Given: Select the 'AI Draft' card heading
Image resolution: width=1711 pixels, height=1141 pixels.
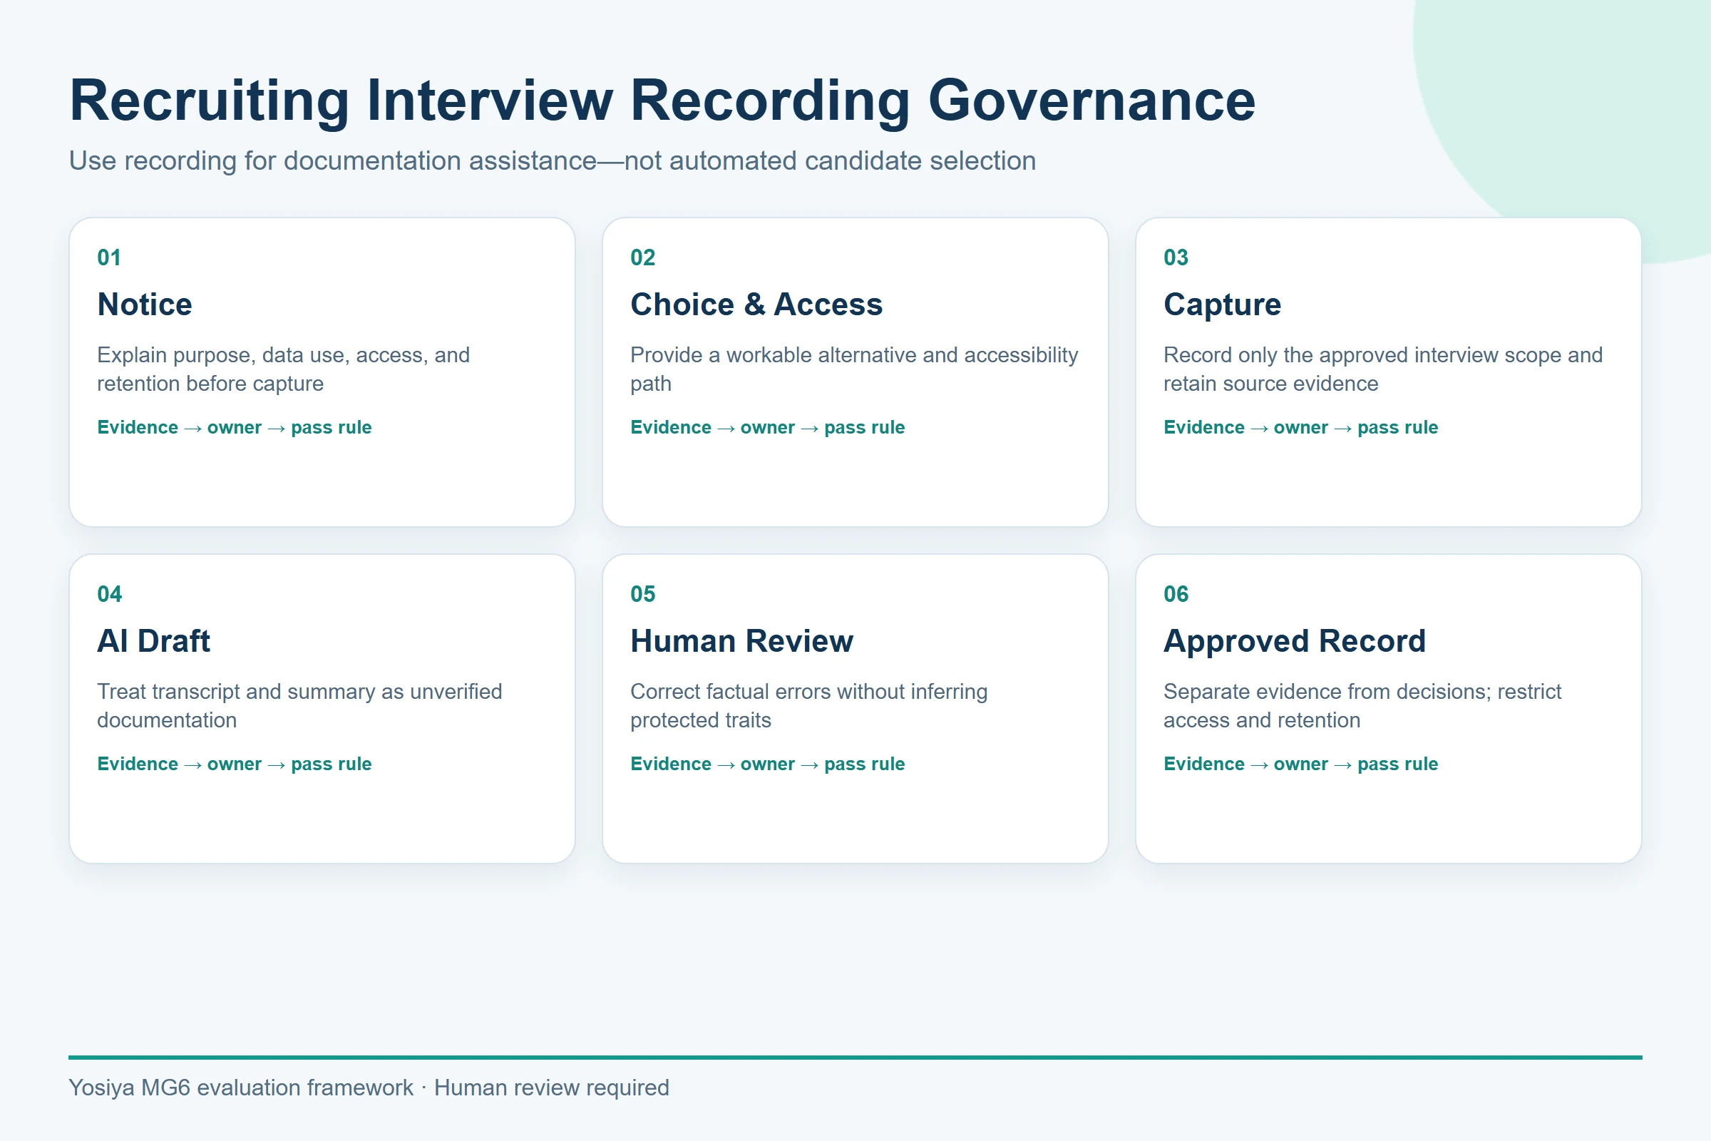Looking at the screenshot, I should [153, 641].
